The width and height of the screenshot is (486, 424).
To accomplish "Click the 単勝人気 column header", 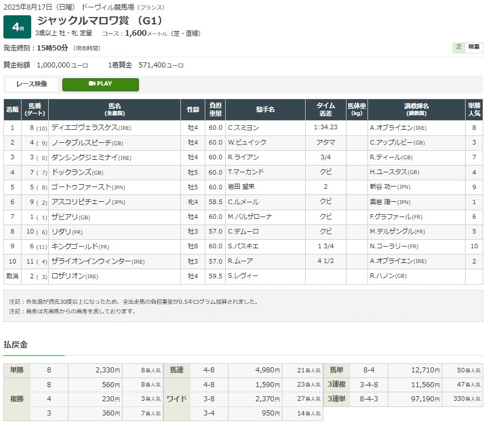I will click(x=474, y=109).
